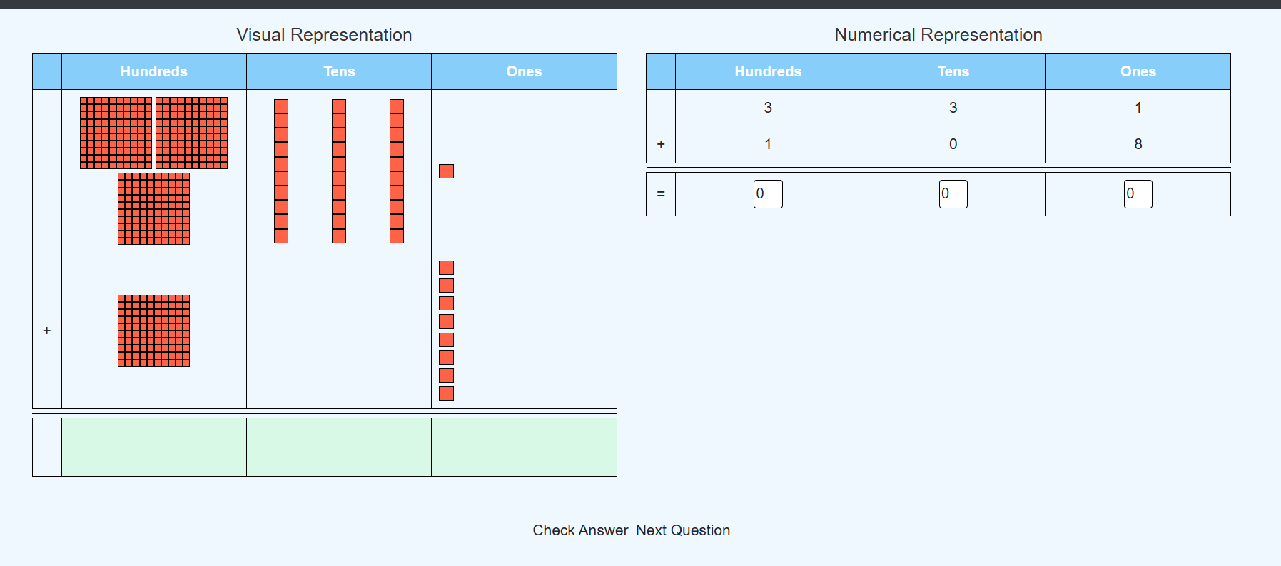1281x566 pixels.
Task: Click the lone hundreds block in the addend row
Action: (152, 330)
